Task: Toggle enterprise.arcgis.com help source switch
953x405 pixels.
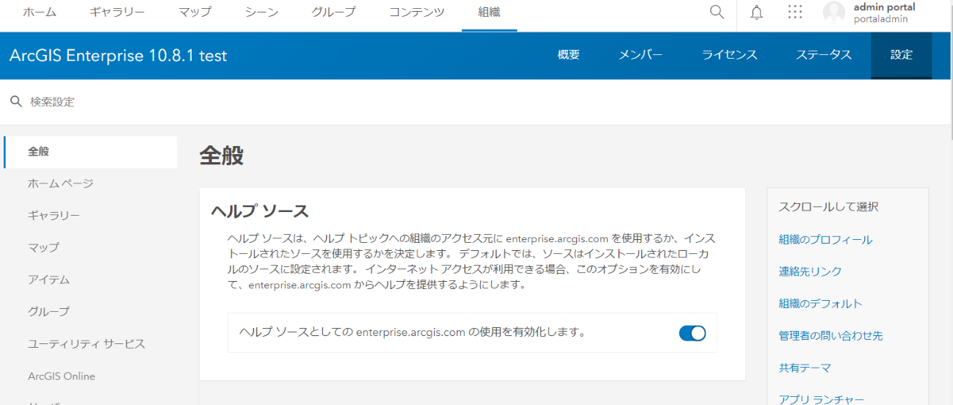Action: pyautogui.click(x=692, y=333)
